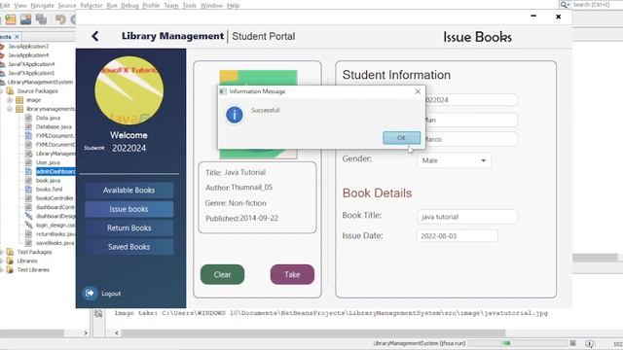The width and height of the screenshot is (623, 350).
Task: Click the Published:2014-09-22 text
Action: [x=241, y=218]
